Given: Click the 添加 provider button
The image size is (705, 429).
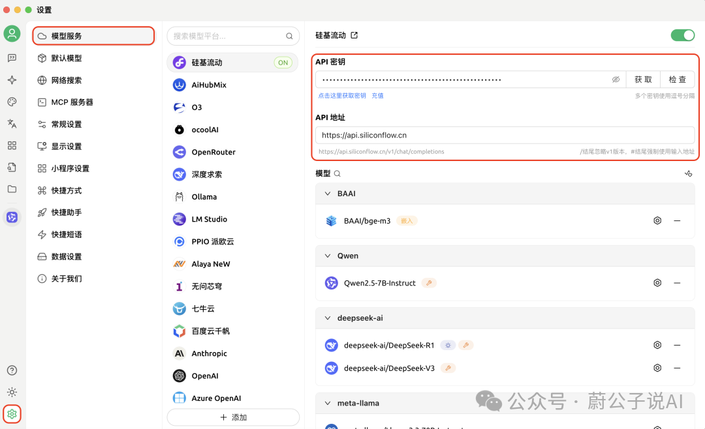Looking at the screenshot, I should click(233, 417).
